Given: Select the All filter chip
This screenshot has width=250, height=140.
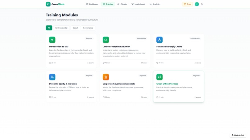Looking at the screenshot, I should 49,28.
